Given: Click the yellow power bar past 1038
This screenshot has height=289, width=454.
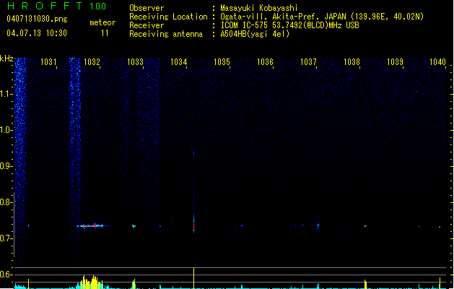Looking at the screenshot, I should coord(365,285).
